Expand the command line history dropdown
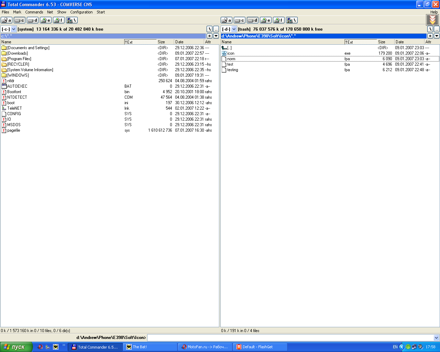Screen dimensions: 440x352 (437, 338)
